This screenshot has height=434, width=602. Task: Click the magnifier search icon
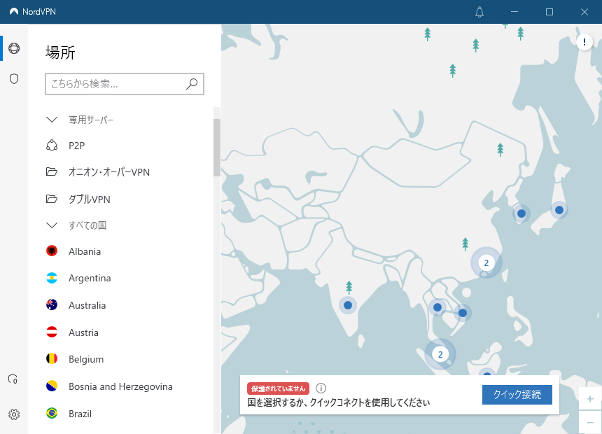pyautogui.click(x=192, y=84)
